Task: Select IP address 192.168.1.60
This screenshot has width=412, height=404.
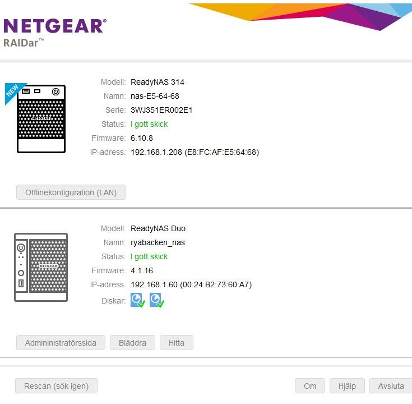Action: coord(154,284)
